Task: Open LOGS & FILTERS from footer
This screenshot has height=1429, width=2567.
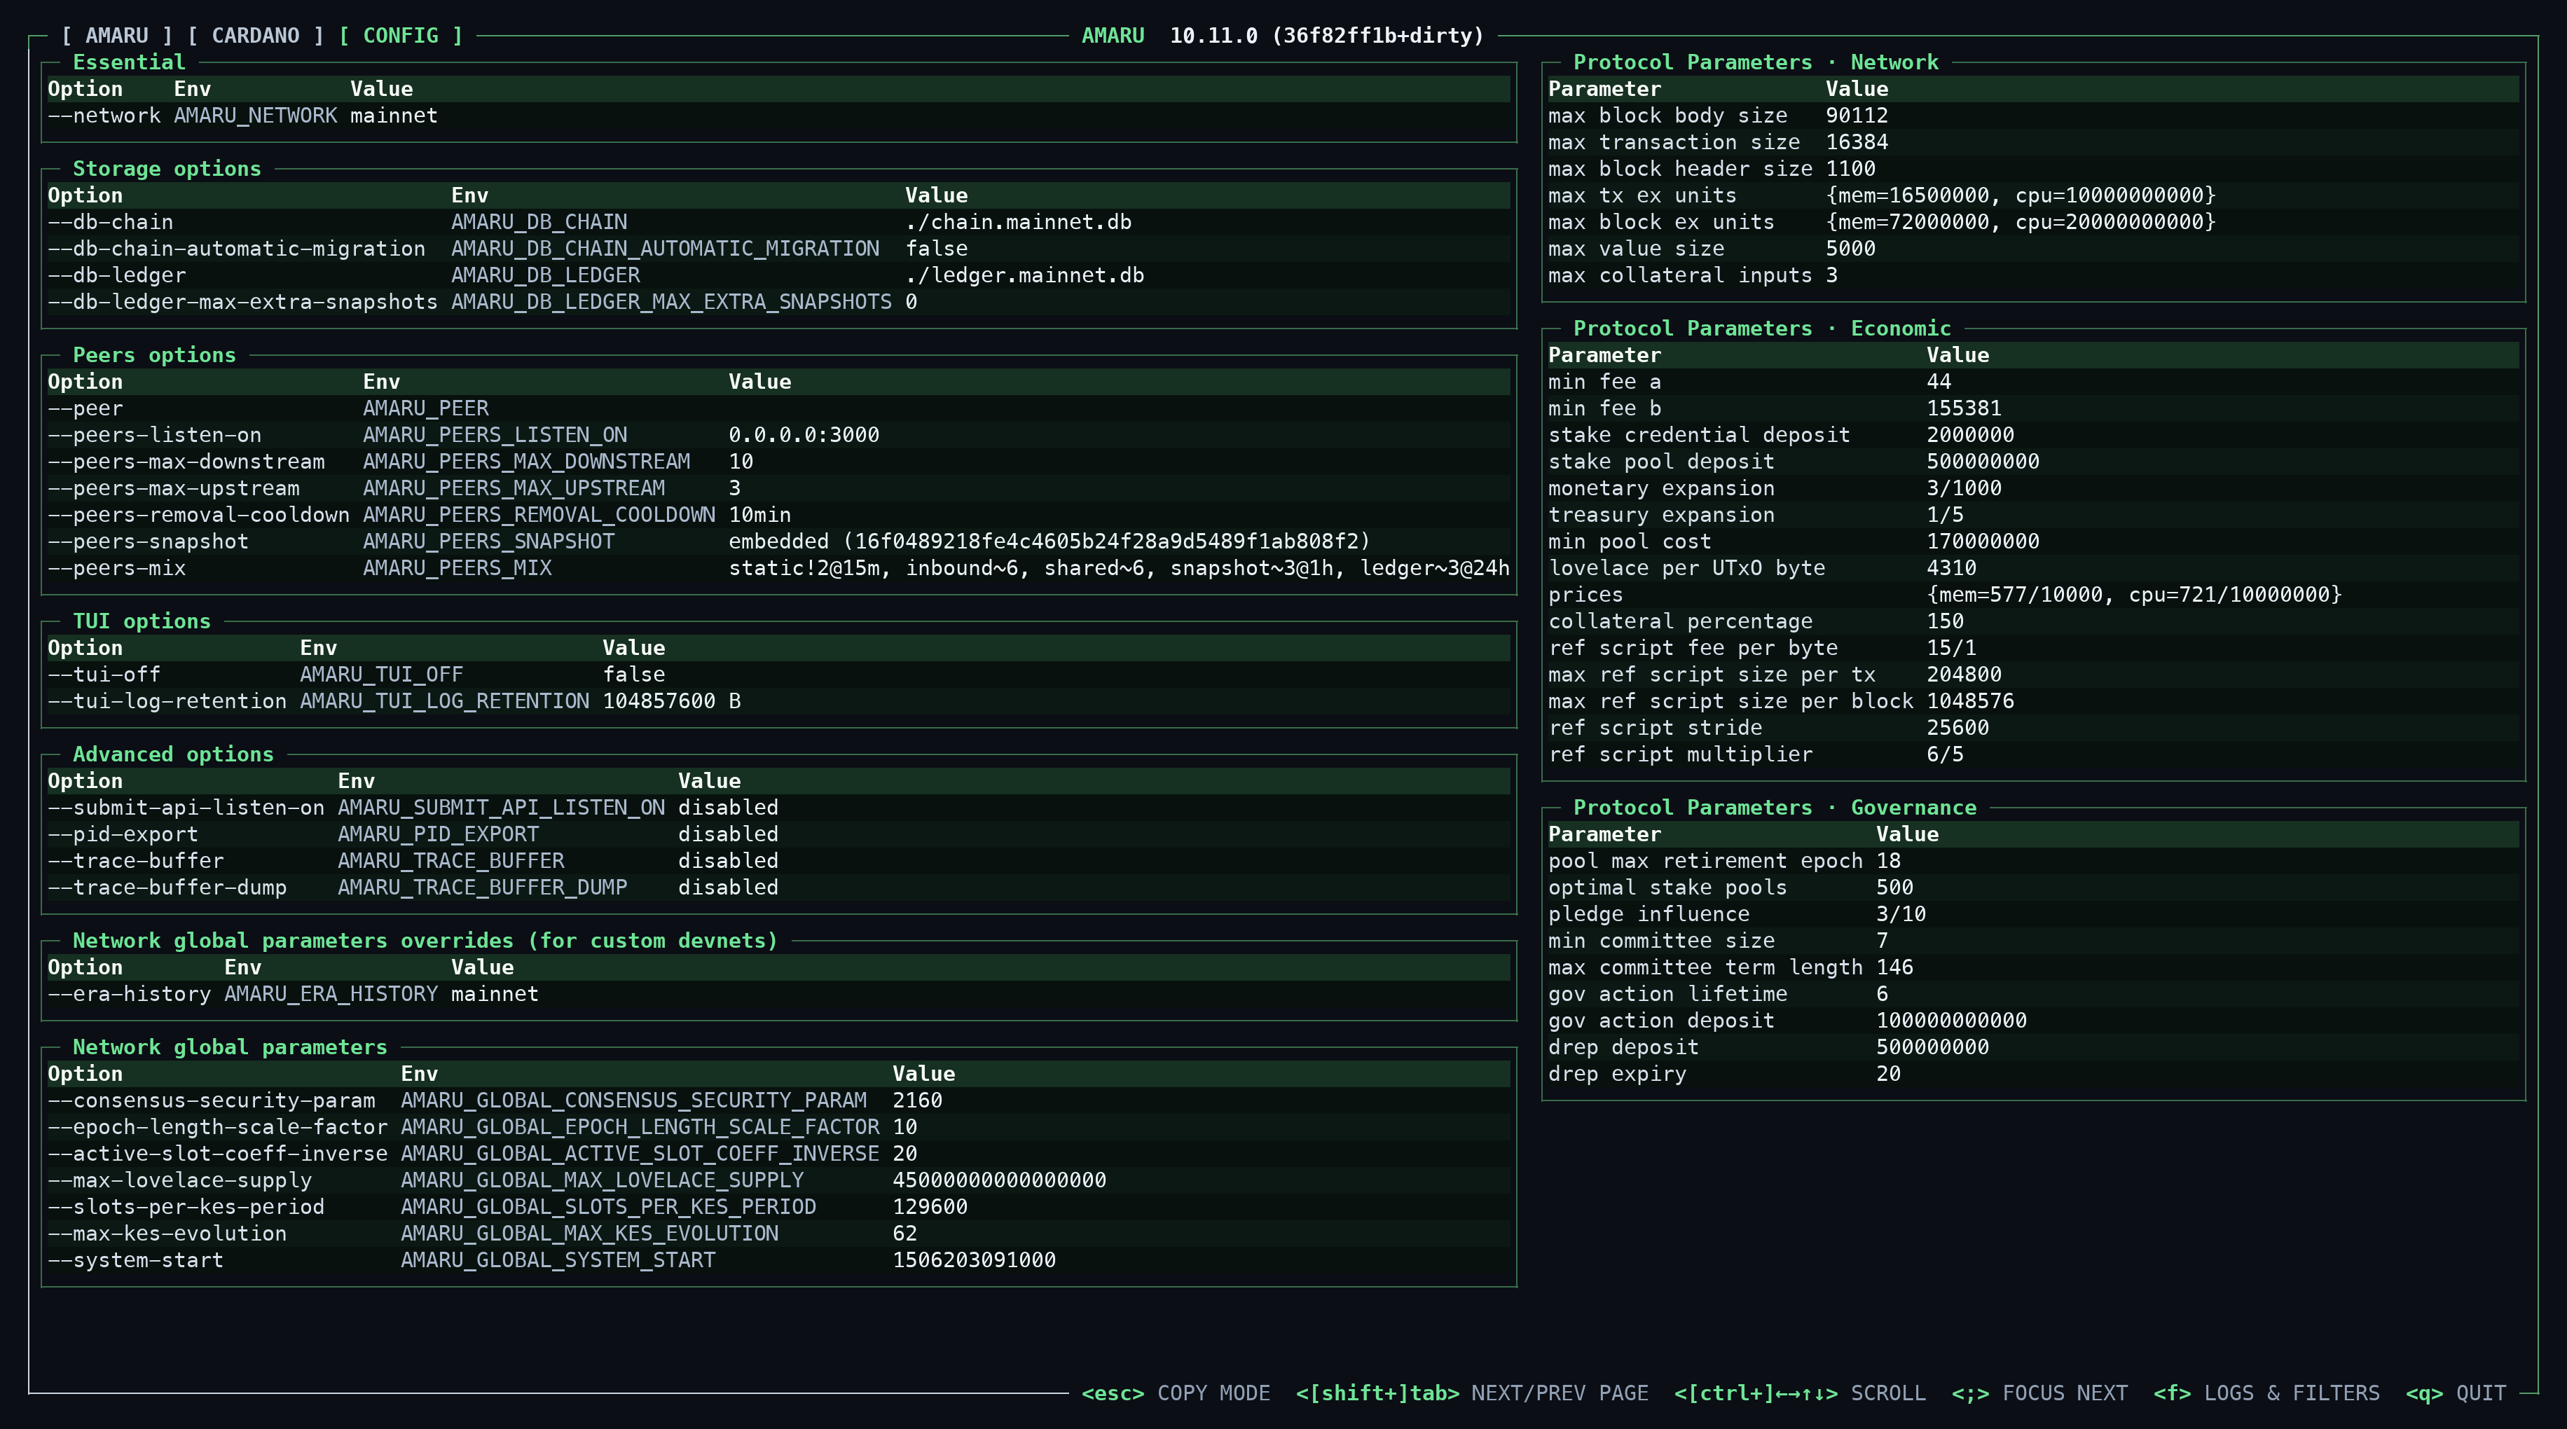Action: pyautogui.click(x=2266, y=1393)
